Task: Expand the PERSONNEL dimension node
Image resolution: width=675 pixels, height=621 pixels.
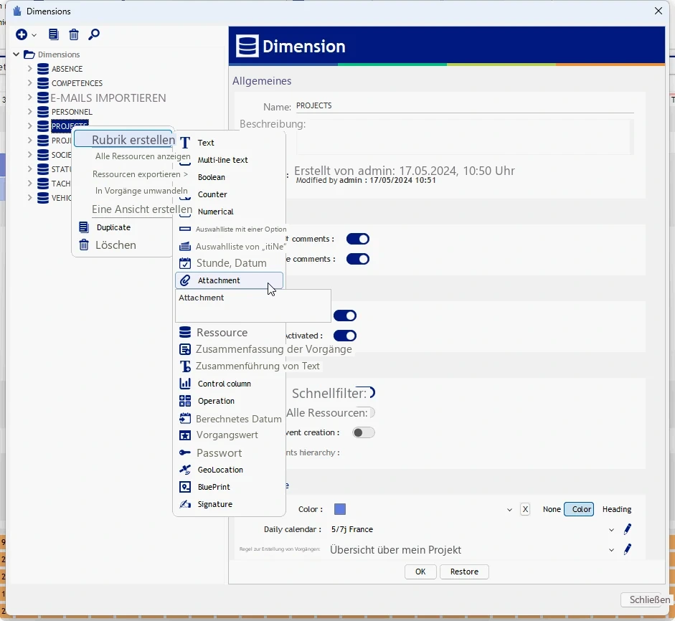Action: 29,111
